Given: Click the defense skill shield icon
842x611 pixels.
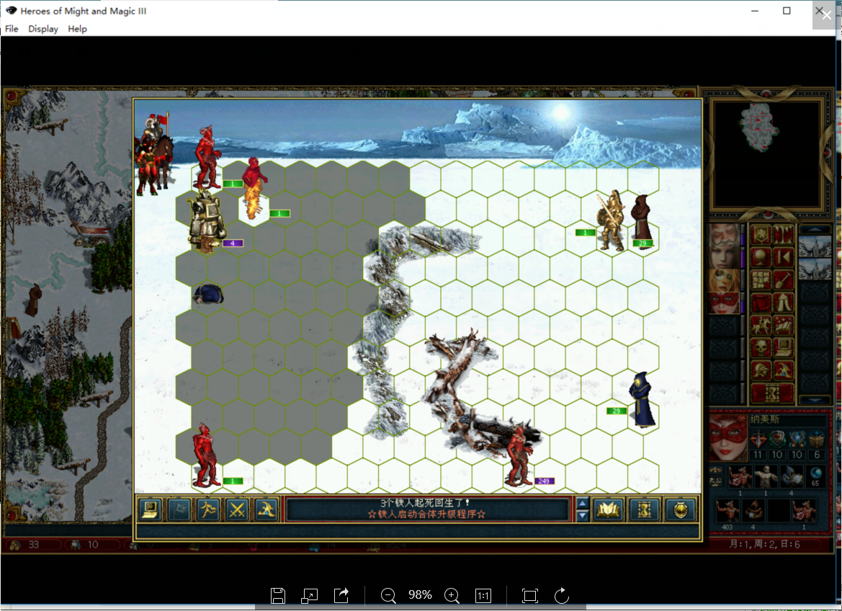Looking at the screenshot, I should pos(777,440).
